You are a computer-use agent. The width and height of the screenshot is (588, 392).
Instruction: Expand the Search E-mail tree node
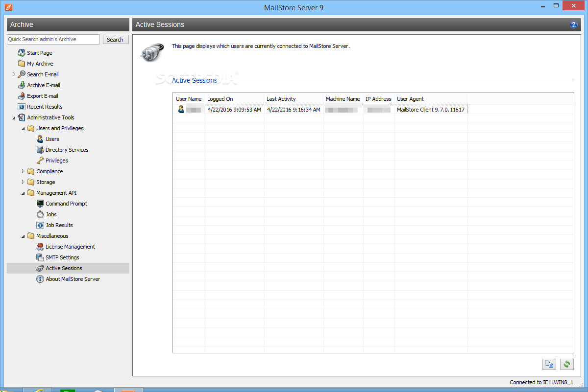[x=14, y=74]
